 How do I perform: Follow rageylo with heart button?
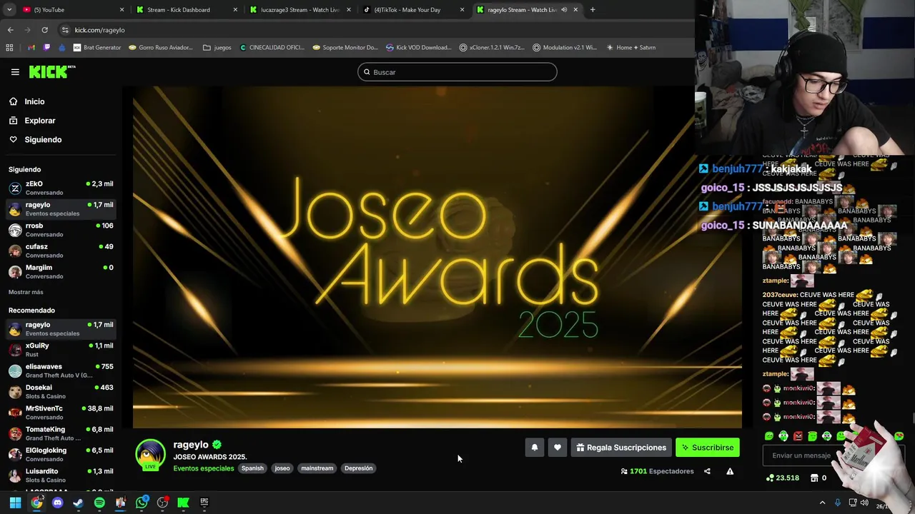[558, 448]
